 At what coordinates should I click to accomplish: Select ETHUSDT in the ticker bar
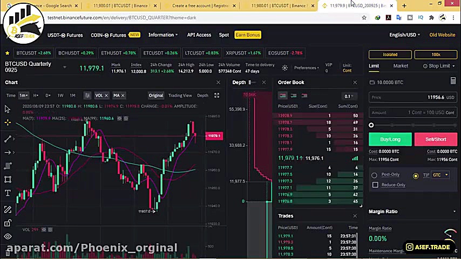pos(118,53)
